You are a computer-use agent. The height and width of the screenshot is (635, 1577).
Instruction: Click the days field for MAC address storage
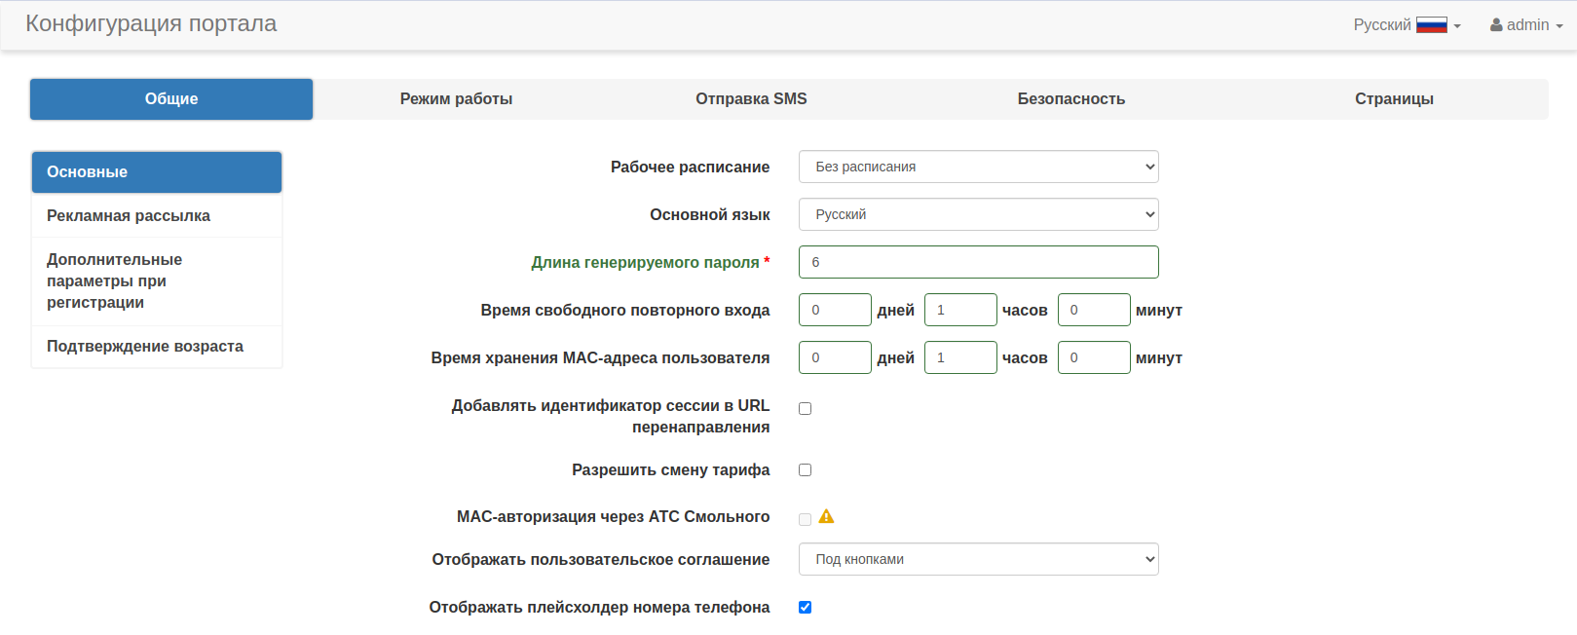tap(834, 357)
